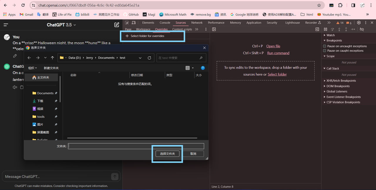Click the 取消 cancel button
Image resolution: width=376 pixels, height=190 pixels.
(193, 154)
